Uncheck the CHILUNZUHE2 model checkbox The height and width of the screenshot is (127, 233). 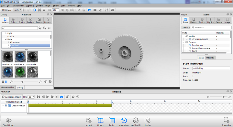coord(190,39)
